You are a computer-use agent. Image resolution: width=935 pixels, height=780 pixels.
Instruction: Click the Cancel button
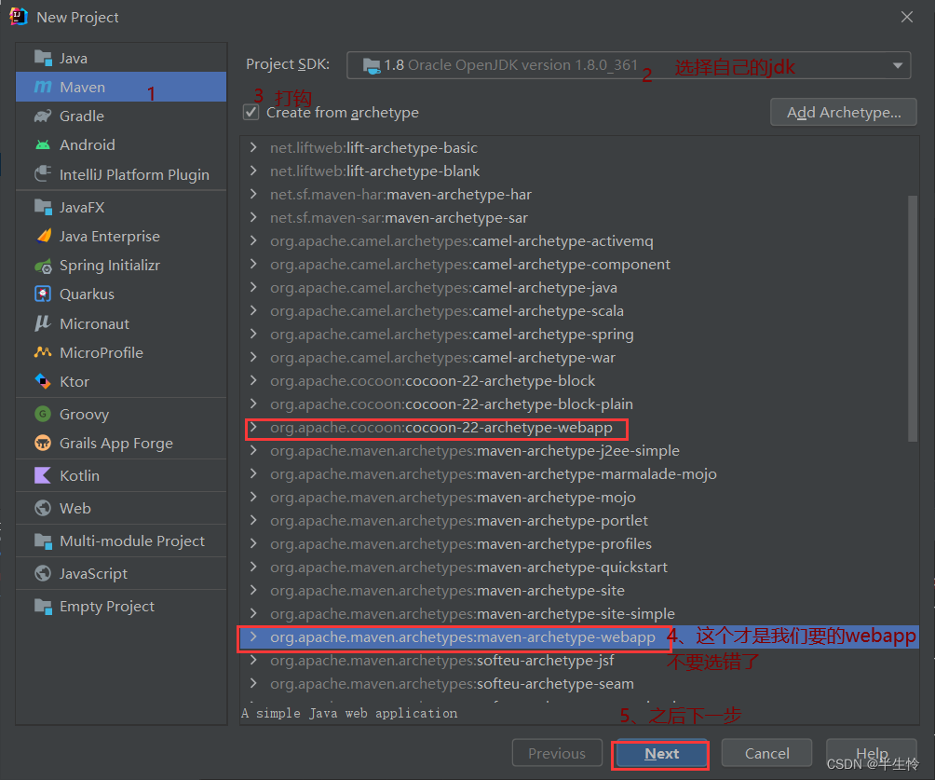point(766,754)
